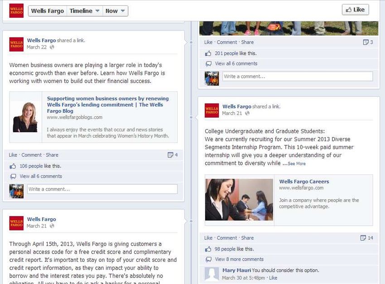Open the Wells Fargo name on the credit score post
The height and width of the screenshot is (284, 385).
pos(42,219)
